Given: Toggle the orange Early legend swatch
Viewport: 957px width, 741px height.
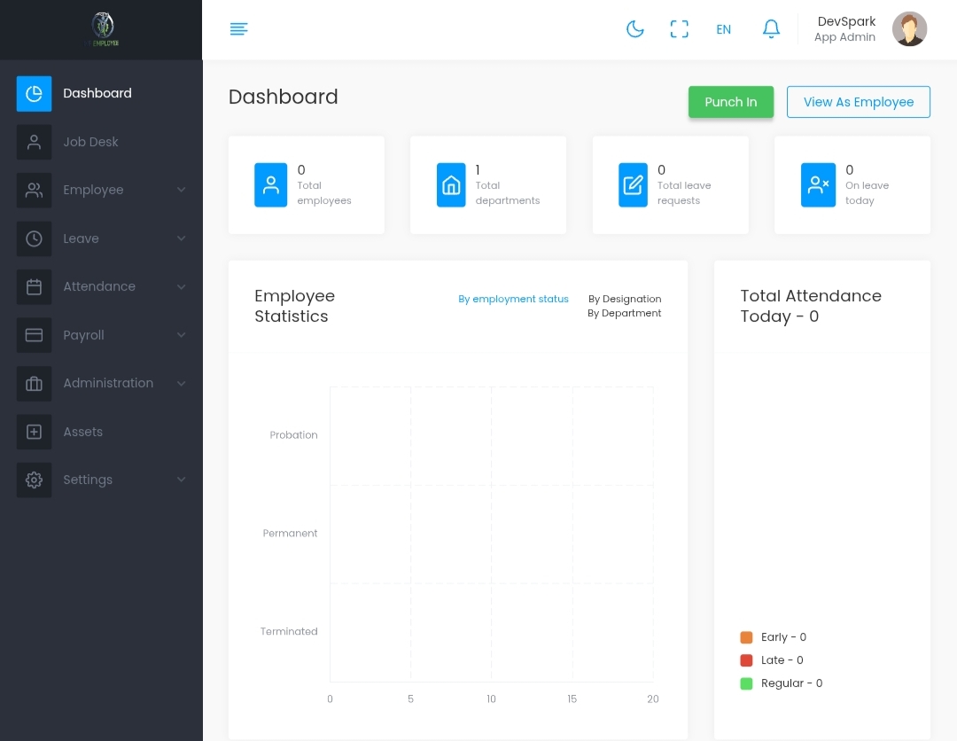Looking at the screenshot, I should click(x=746, y=637).
